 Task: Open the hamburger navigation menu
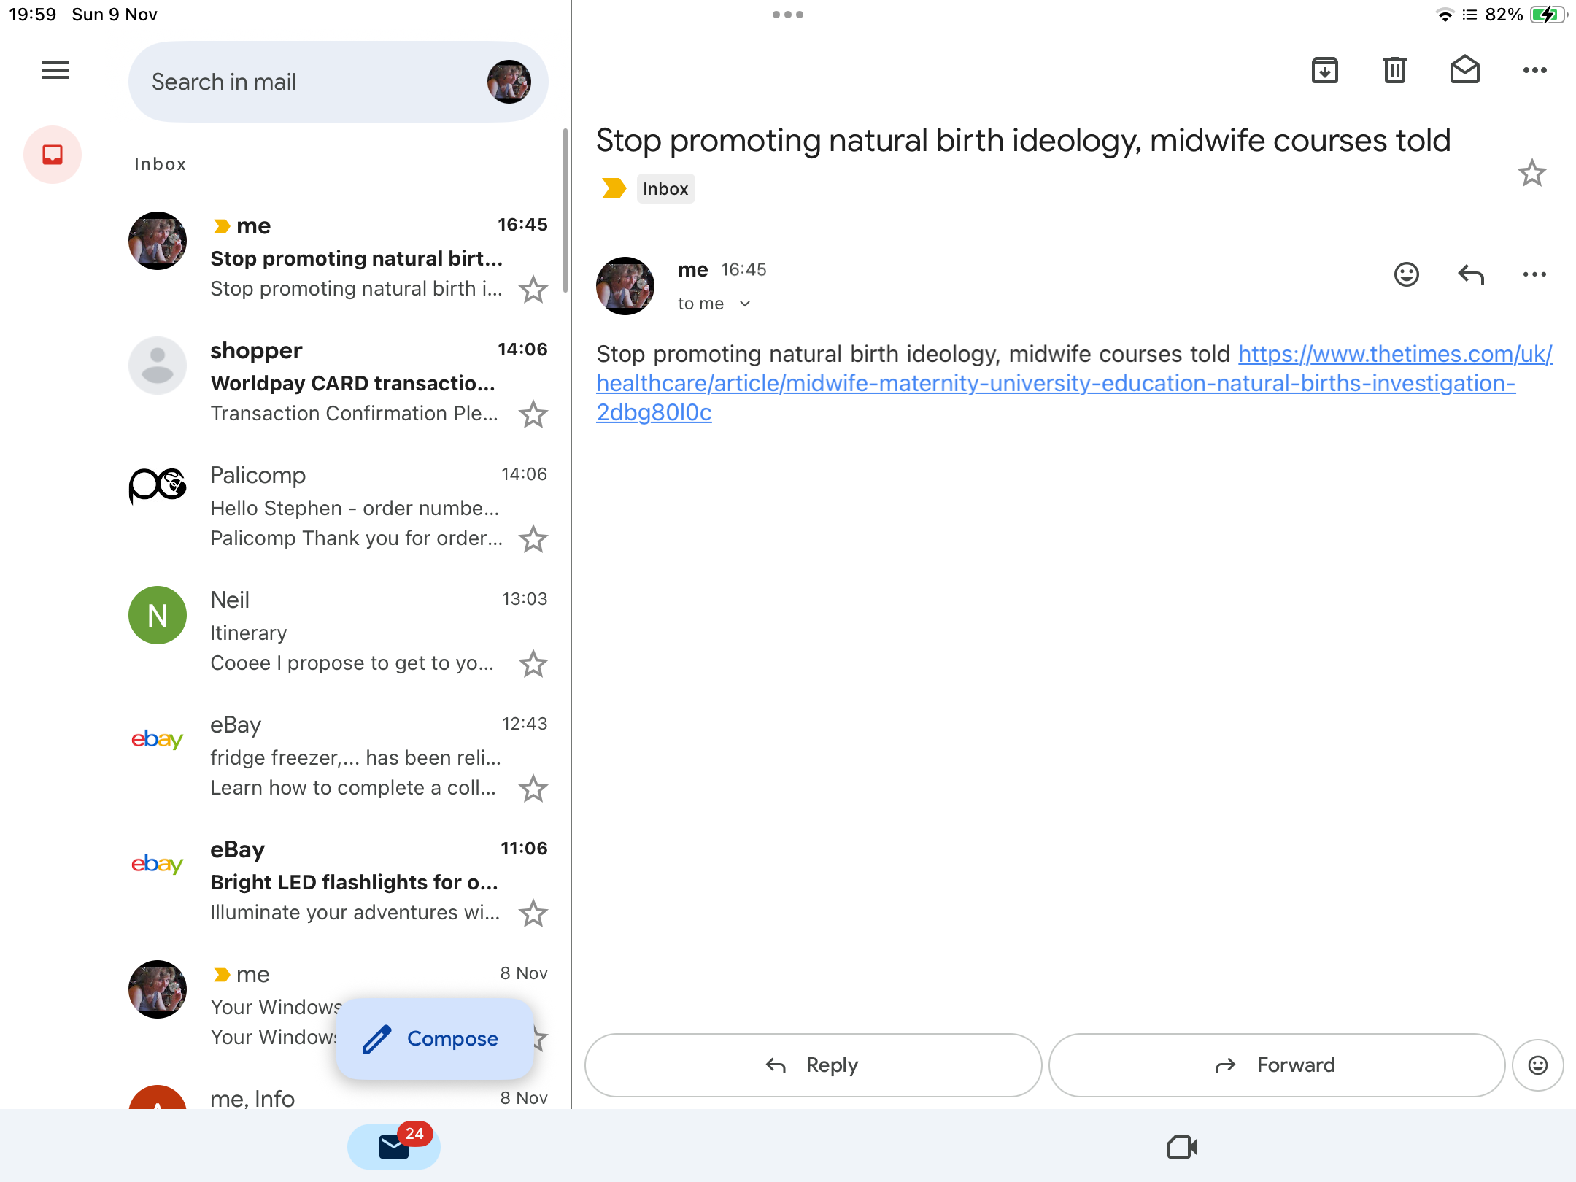(x=55, y=71)
